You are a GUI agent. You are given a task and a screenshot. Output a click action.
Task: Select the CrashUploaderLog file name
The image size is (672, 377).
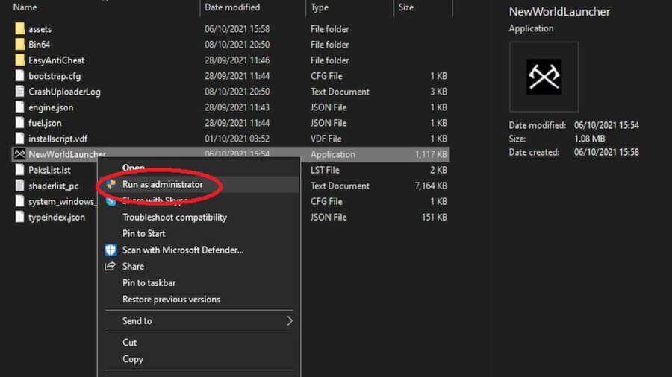pyautogui.click(x=64, y=92)
